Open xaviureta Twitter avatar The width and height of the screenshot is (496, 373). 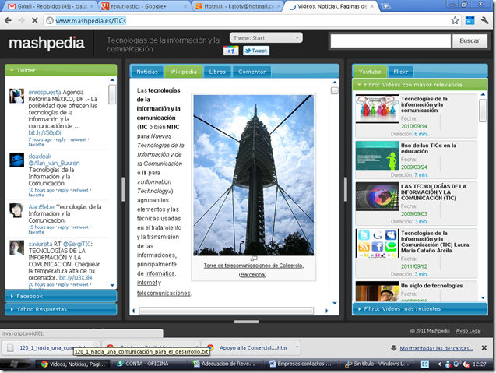(x=16, y=248)
